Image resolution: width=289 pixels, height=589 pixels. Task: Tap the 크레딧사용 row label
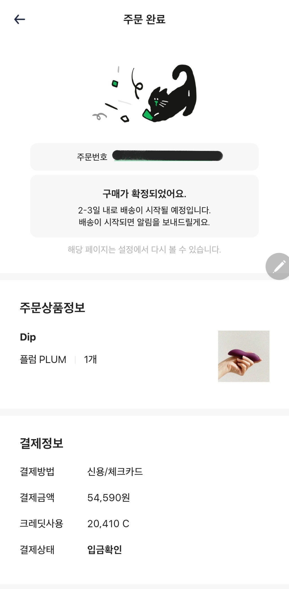tap(41, 524)
